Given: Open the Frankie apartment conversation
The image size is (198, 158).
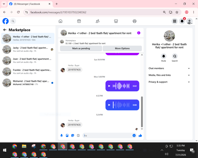Looking at the screenshot, I should [x=28, y=71].
